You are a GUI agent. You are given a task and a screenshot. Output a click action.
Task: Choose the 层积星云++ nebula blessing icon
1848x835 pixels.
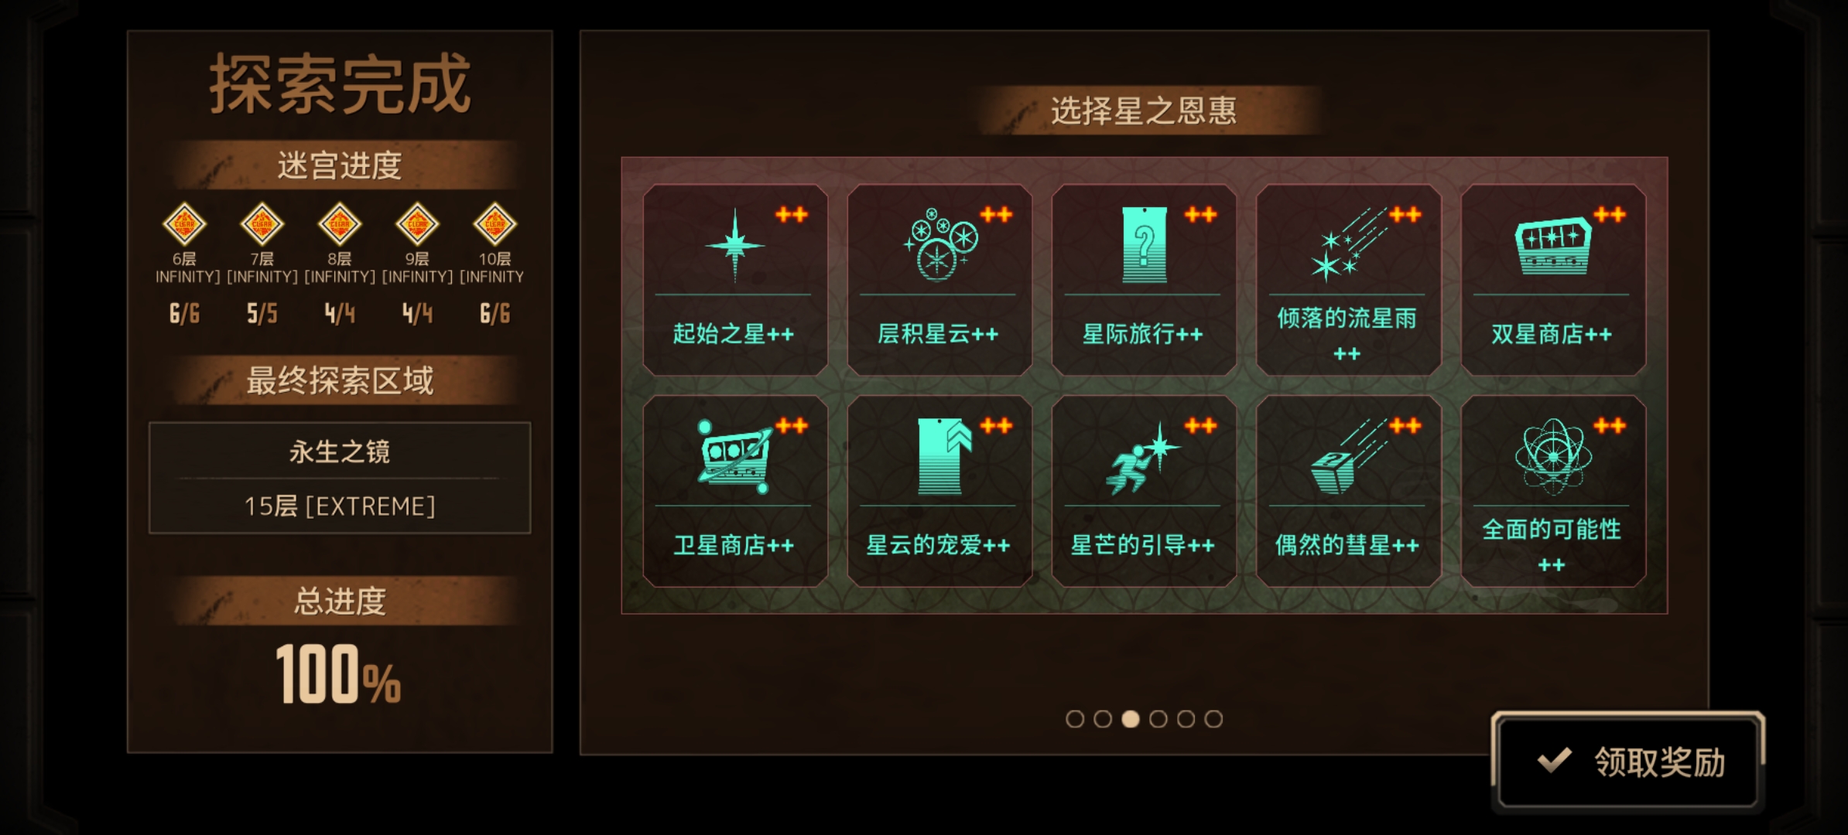point(939,246)
